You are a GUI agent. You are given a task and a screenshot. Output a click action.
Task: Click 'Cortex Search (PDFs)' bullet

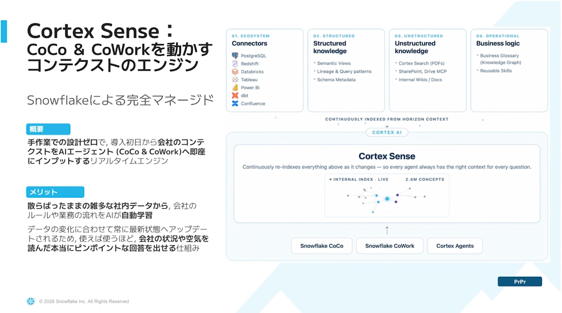(421, 63)
